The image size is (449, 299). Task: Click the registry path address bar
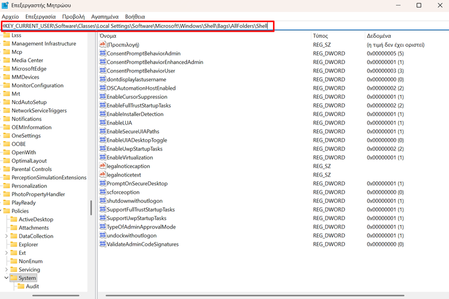138,26
